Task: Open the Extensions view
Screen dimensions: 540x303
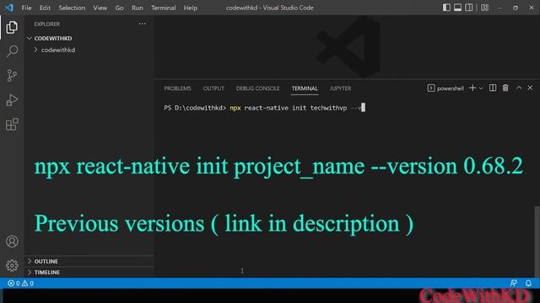Action: point(12,125)
